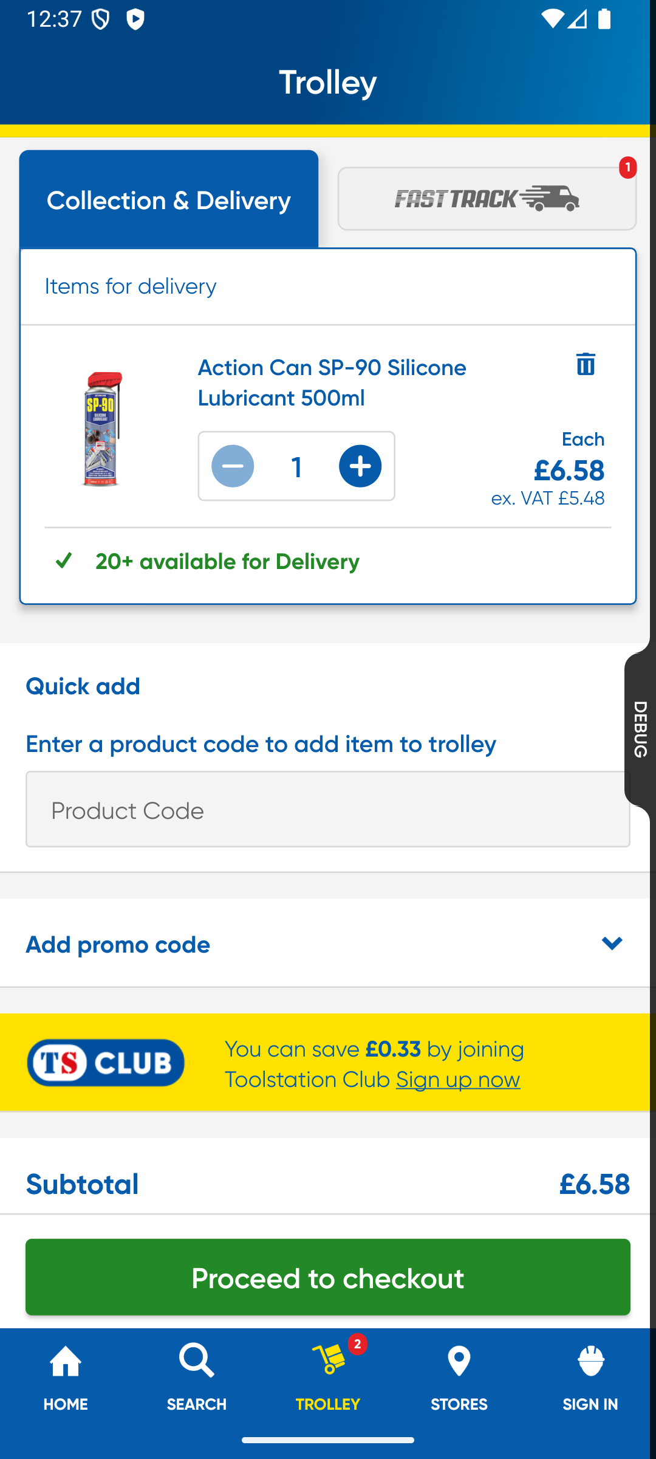Open the Home tab icon
656x1459 pixels.
point(66,1362)
